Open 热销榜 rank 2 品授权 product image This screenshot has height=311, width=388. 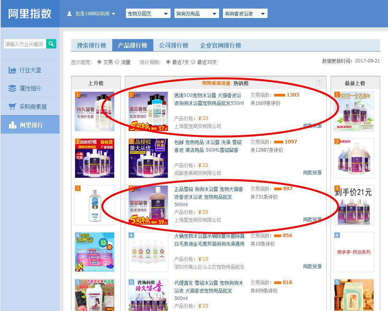(148, 158)
